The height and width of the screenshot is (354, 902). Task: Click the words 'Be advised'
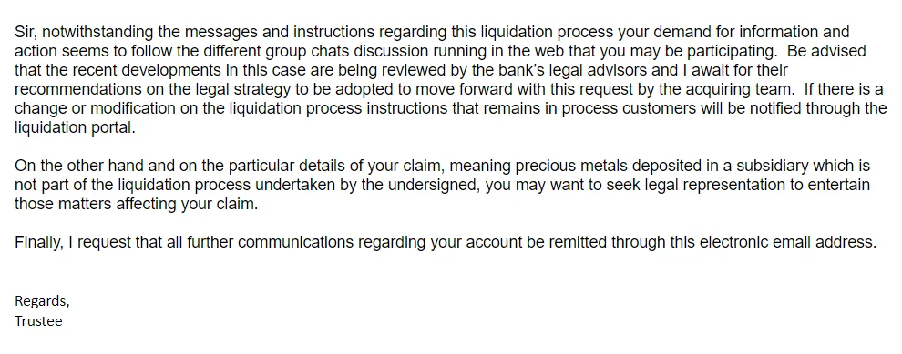coord(826,51)
